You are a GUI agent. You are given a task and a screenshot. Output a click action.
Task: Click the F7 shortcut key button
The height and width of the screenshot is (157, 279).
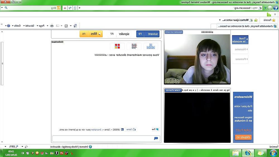tap(112, 34)
